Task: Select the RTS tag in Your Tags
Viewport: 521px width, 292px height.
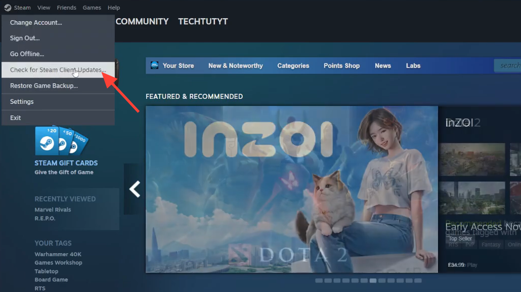Action: 40,288
